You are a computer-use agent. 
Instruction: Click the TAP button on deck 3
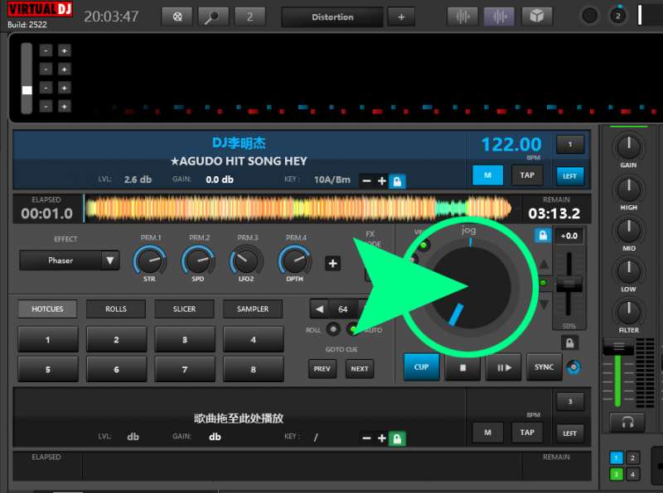pos(527,433)
